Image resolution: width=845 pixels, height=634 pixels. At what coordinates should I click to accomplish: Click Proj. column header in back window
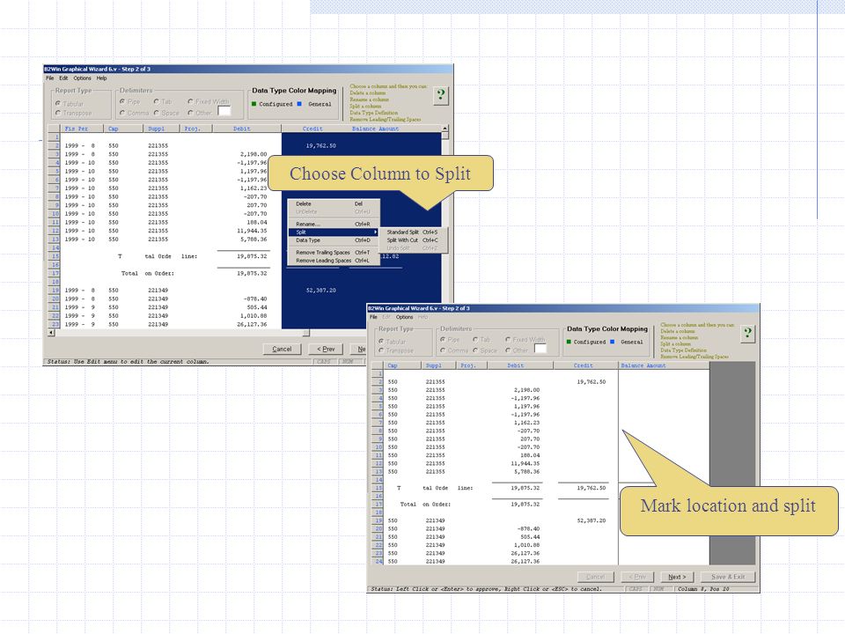coord(196,129)
